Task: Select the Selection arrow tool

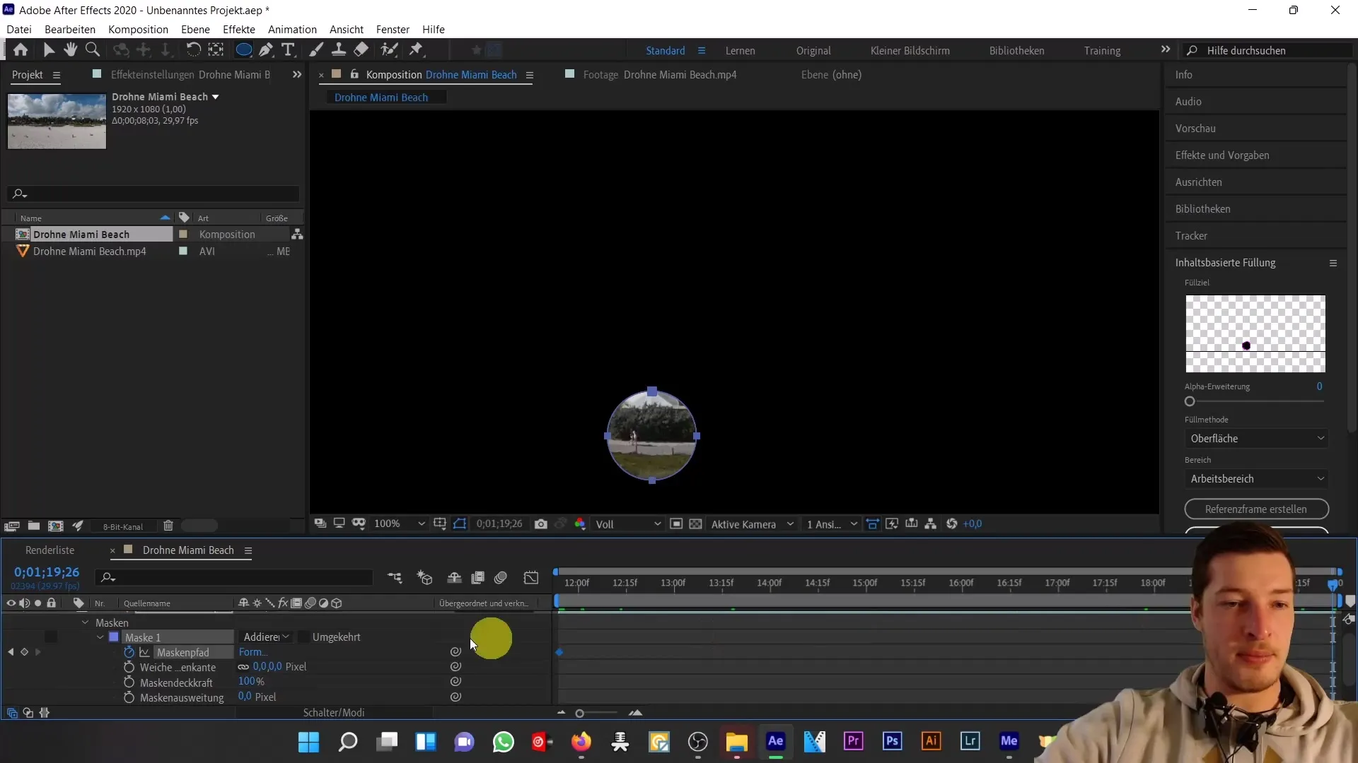Action: (49, 49)
